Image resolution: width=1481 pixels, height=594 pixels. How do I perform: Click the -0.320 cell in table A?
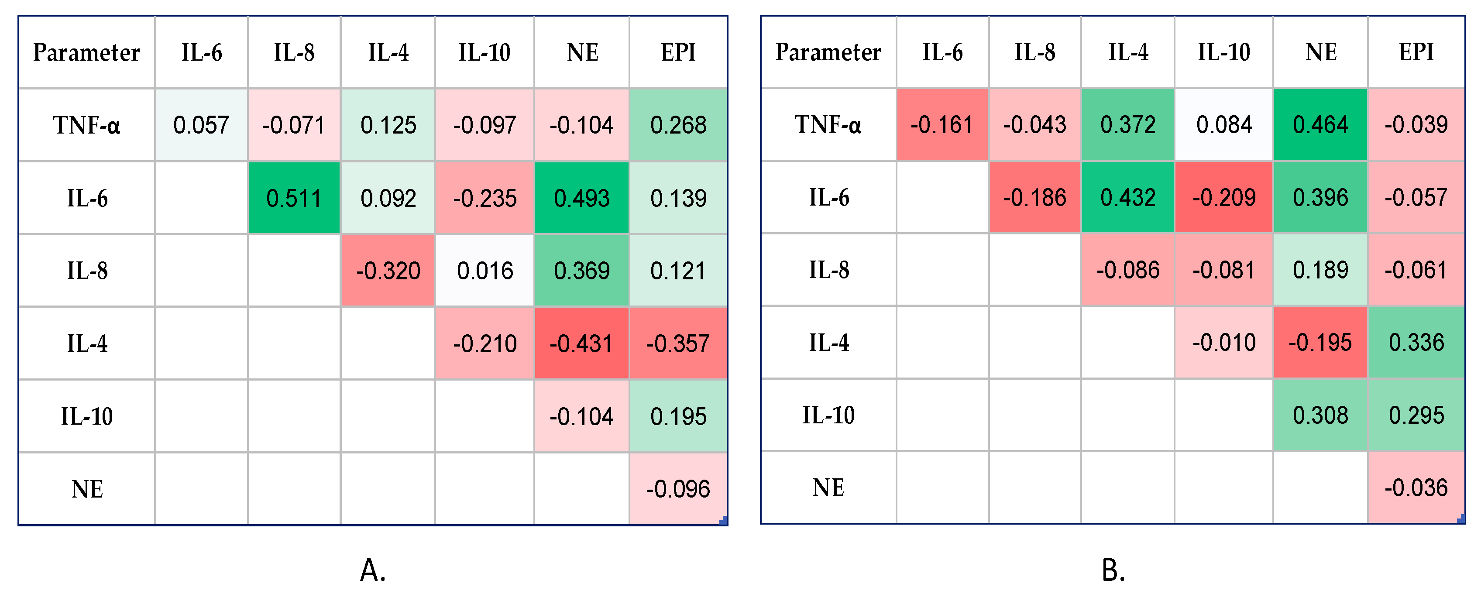[388, 271]
